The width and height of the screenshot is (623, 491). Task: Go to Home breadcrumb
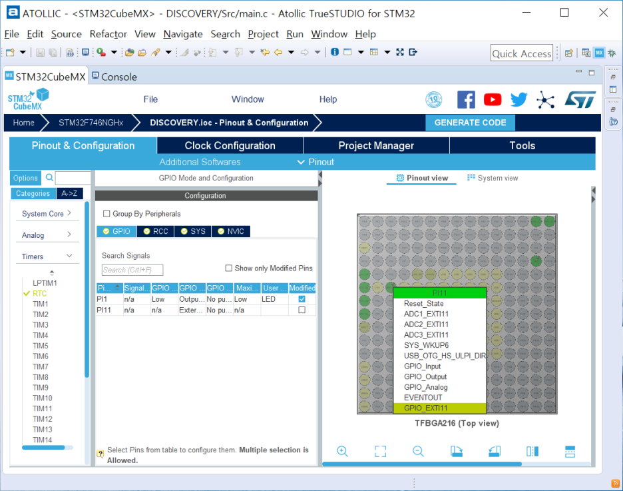pyautogui.click(x=23, y=123)
